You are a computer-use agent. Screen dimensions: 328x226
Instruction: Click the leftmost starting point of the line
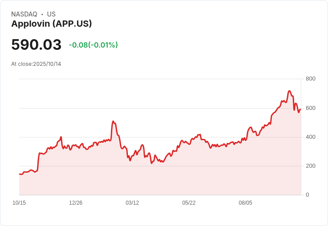pyautogui.click(x=20, y=174)
